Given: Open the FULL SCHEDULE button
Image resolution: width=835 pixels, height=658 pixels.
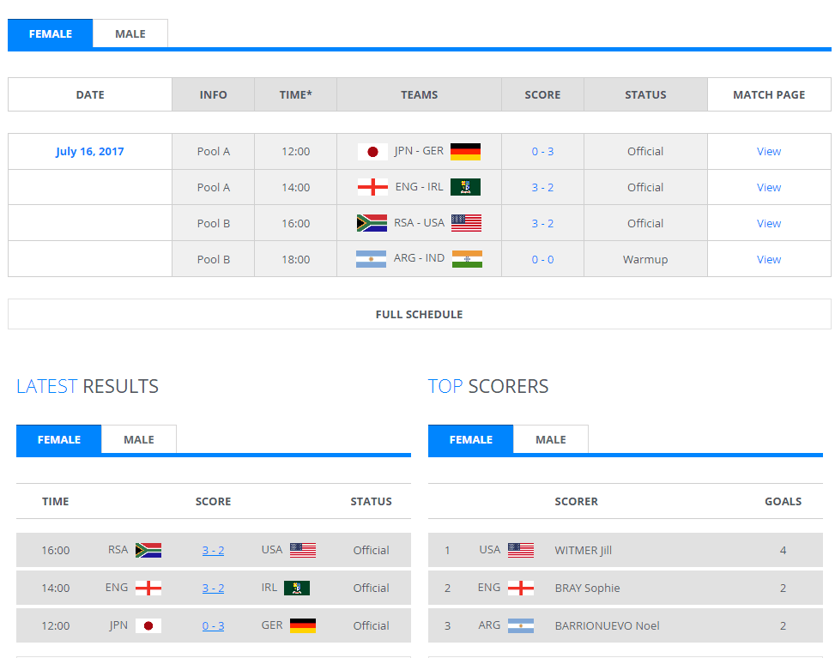Looking at the screenshot, I should pyautogui.click(x=419, y=314).
